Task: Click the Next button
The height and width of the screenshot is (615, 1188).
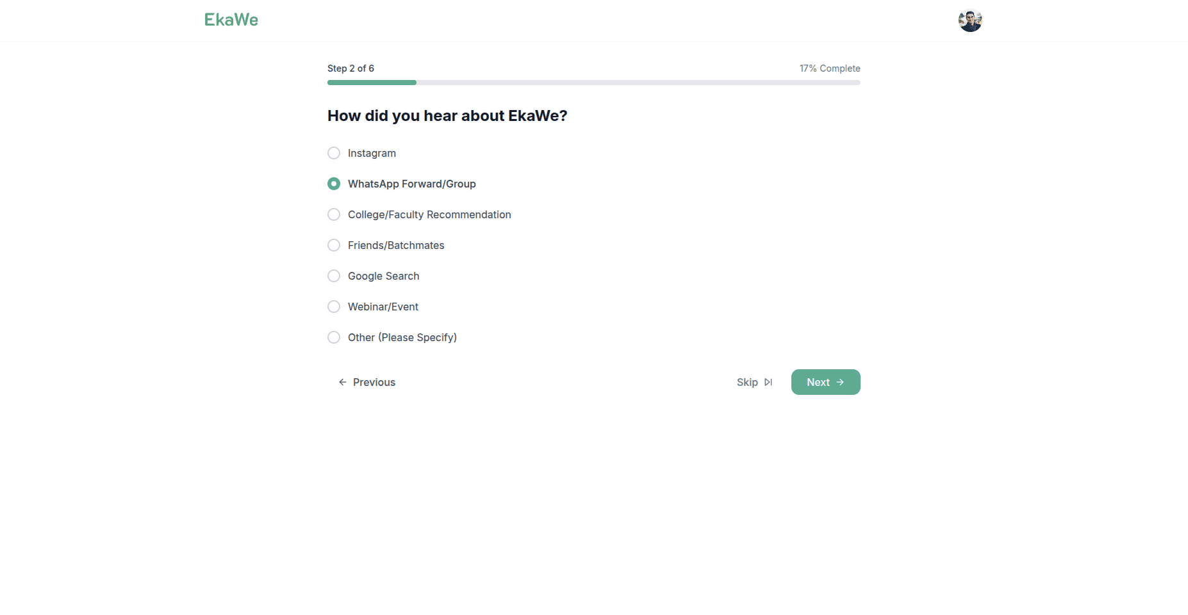Action: [x=825, y=382]
